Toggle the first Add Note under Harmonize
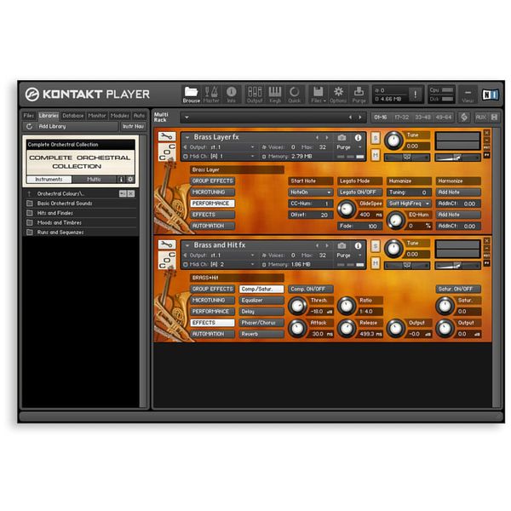Viewport: 511px width, 511px height. [x=458, y=192]
